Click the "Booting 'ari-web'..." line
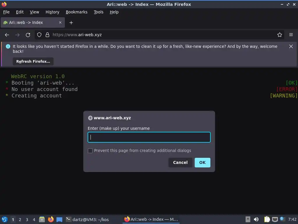The height and width of the screenshot is (224, 298). pyautogui.click(x=43, y=83)
